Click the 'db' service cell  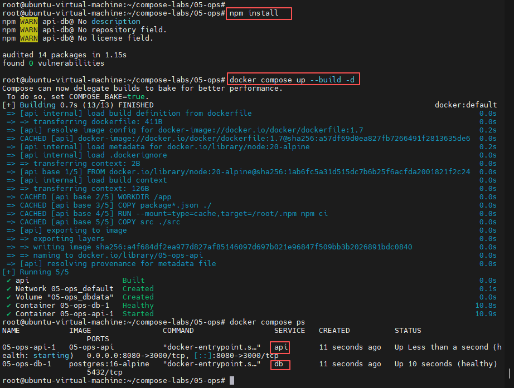point(278,364)
